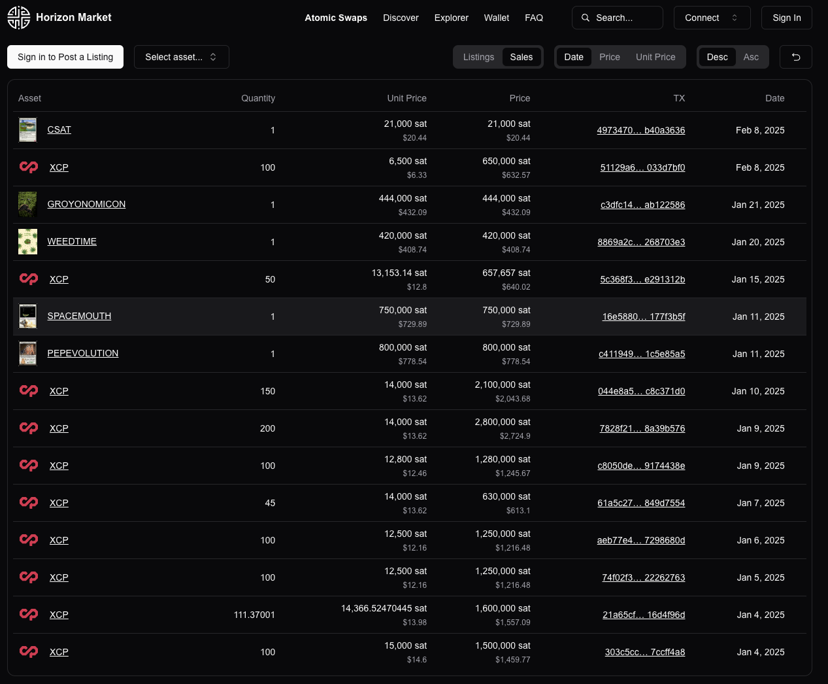Open transaction 61a5c27… 849d7554
The image size is (828, 684).
(x=641, y=503)
